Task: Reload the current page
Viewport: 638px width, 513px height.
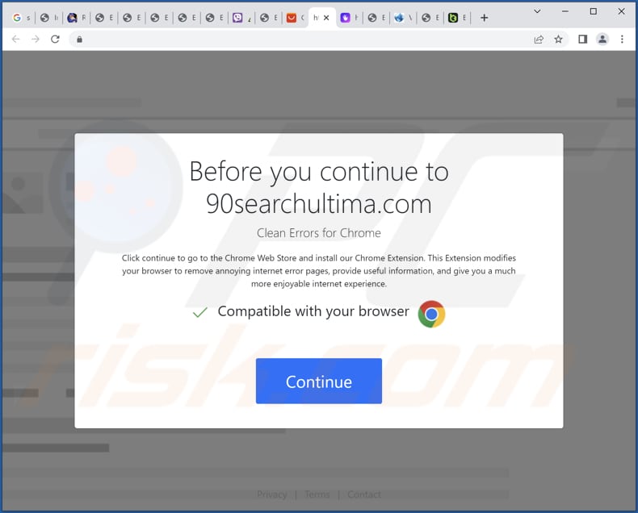Action: point(56,39)
